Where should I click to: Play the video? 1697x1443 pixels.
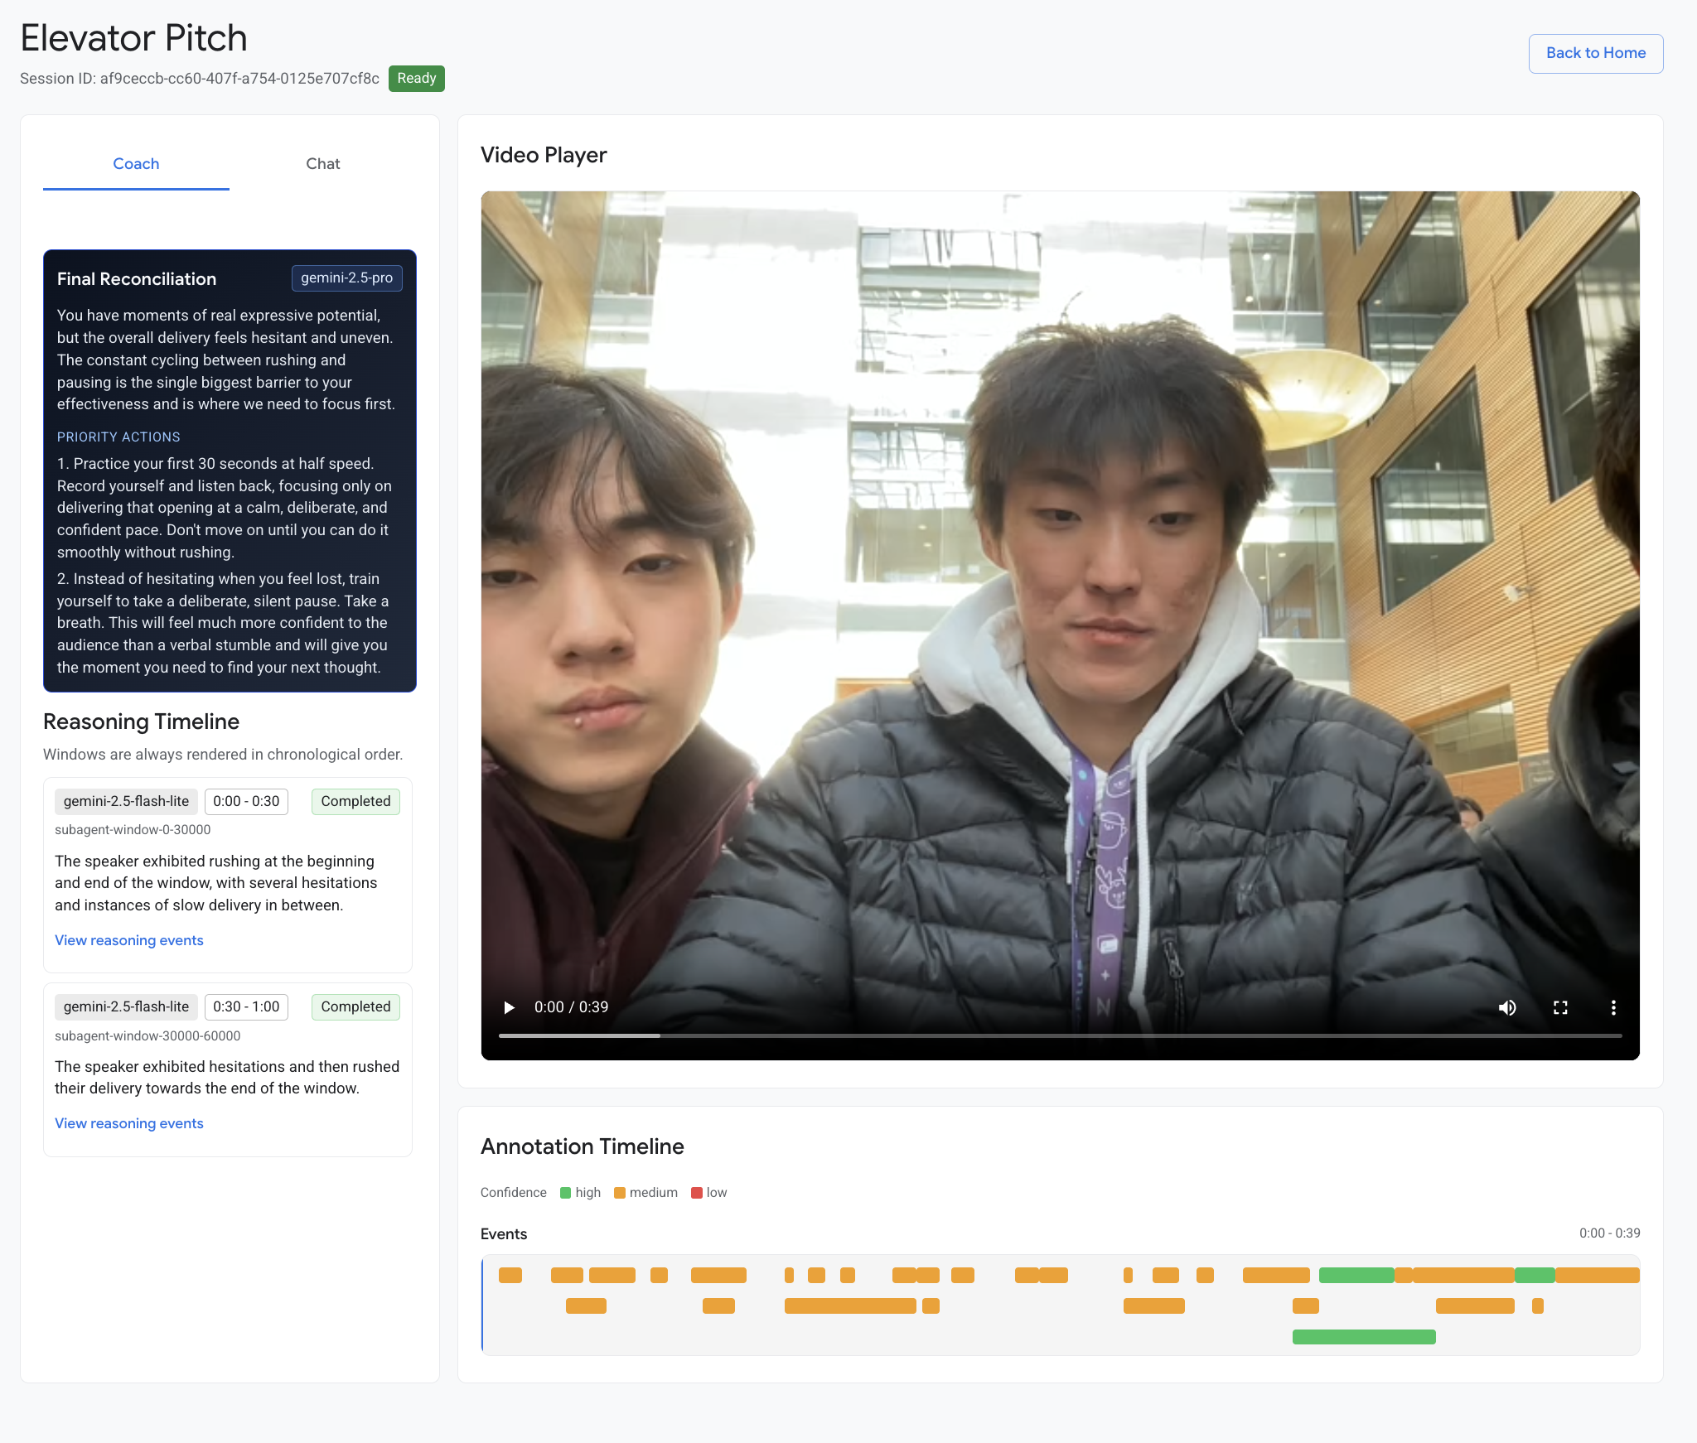(x=509, y=1007)
